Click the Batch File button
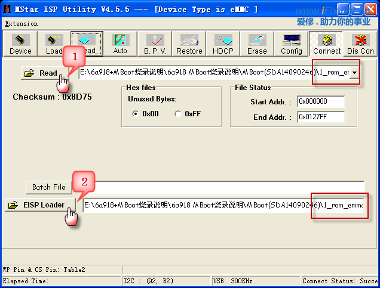Viewport: 380px width, 288px height. pyautogui.click(x=48, y=187)
